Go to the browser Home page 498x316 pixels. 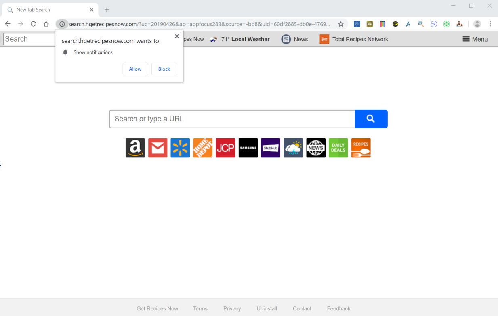pos(46,24)
